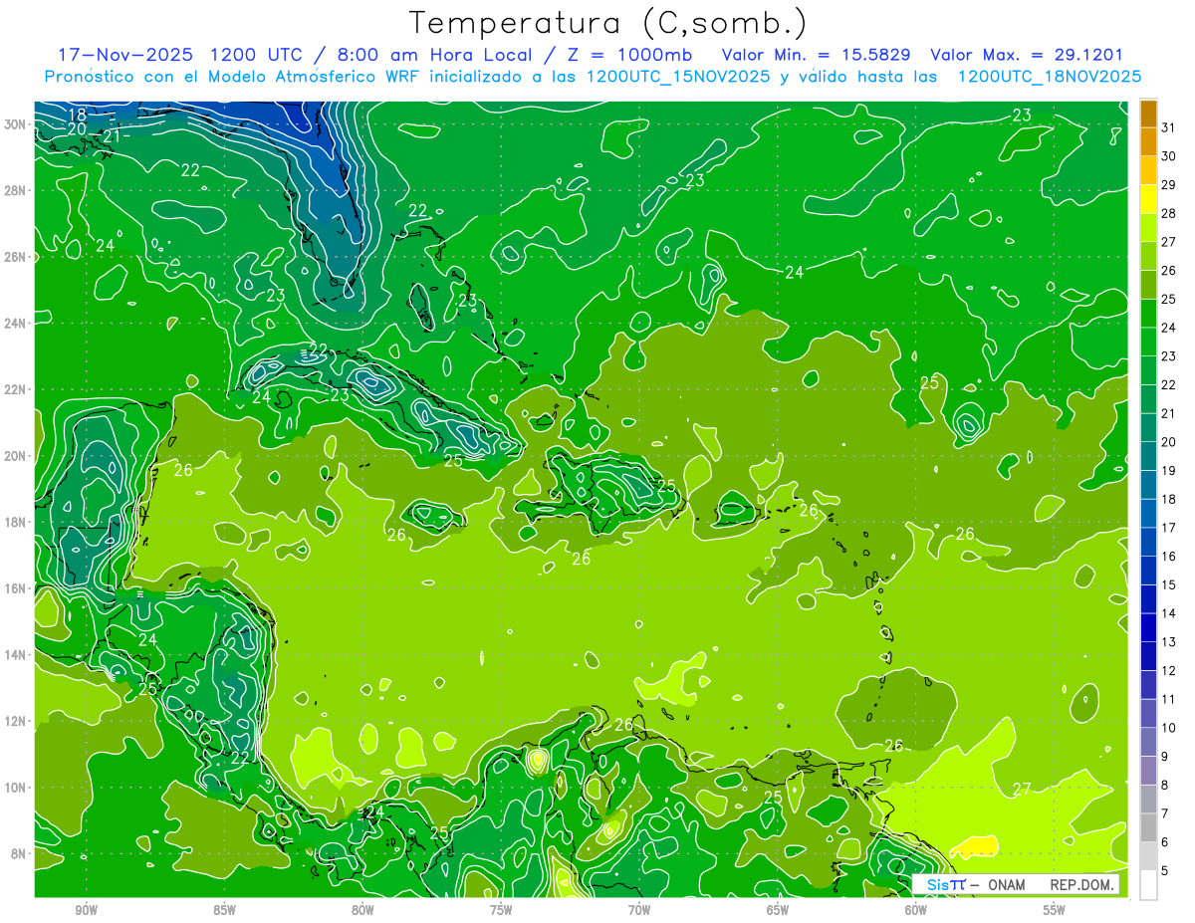Click the color bar swatch between 29 and 30

tap(1148, 171)
